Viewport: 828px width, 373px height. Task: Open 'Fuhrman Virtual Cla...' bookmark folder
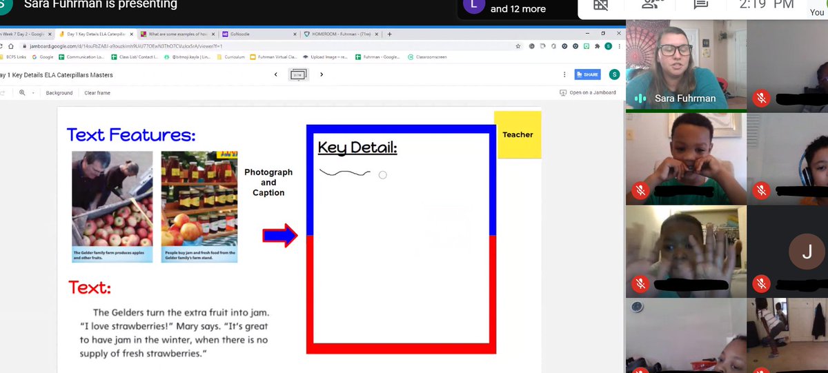(274, 57)
